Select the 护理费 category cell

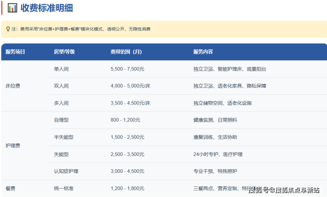click(x=13, y=145)
